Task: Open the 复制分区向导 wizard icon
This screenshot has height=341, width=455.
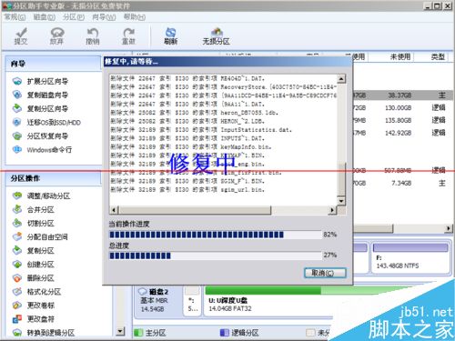Action: (17, 108)
